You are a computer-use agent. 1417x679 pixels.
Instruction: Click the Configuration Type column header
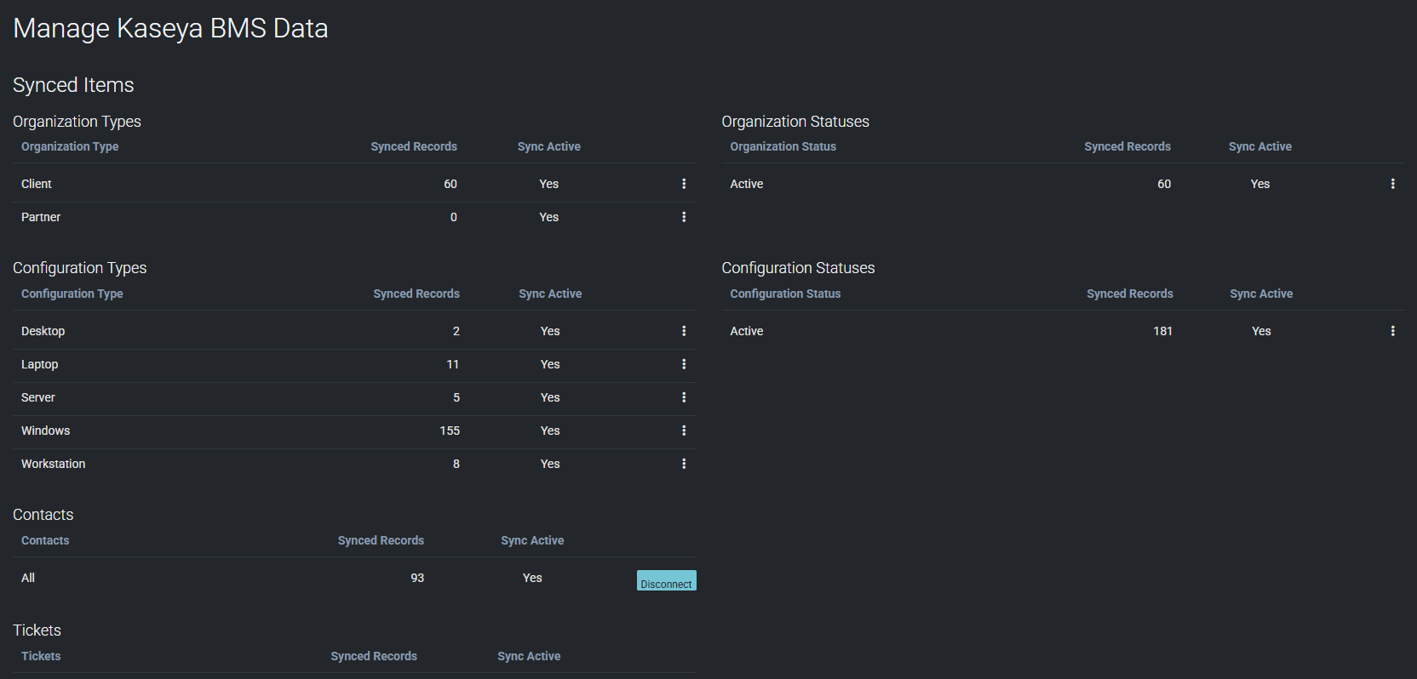72,294
